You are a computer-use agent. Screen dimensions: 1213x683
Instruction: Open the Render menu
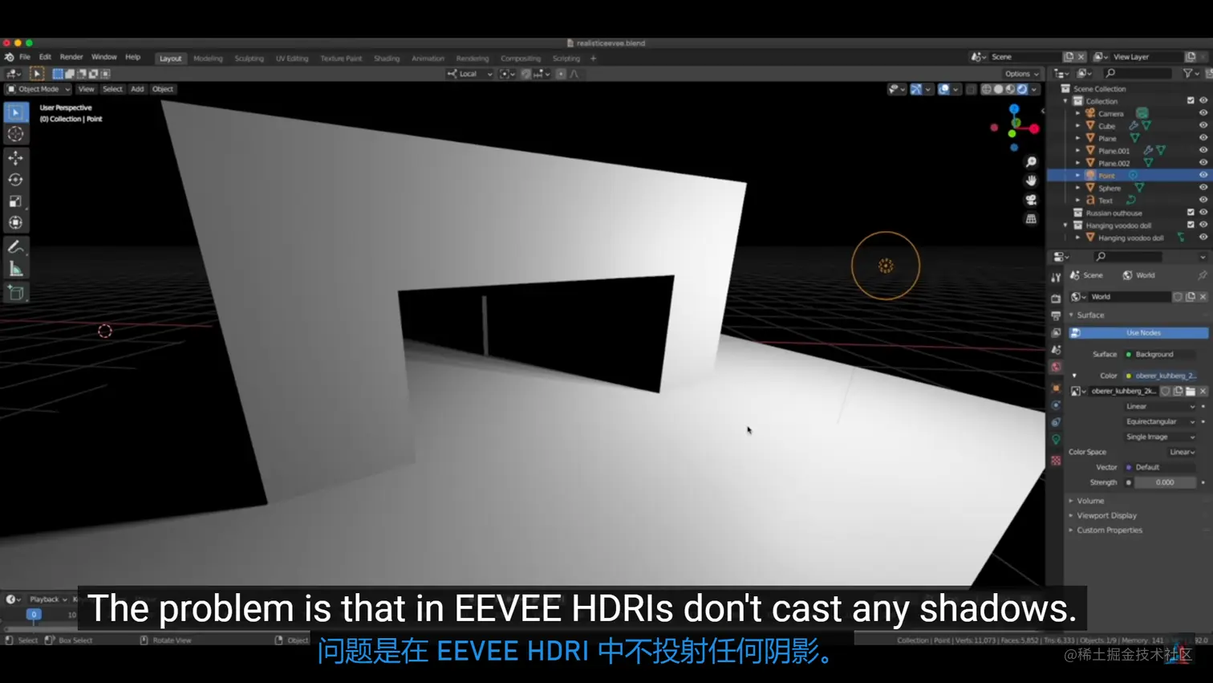tap(71, 57)
